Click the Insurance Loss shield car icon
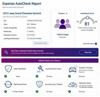This screenshot has height=97, width=100. pyautogui.click(x=39, y=84)
